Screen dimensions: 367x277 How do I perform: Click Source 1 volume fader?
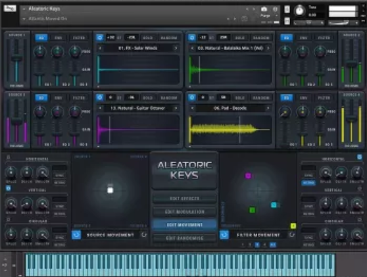(x=16, y=59)
